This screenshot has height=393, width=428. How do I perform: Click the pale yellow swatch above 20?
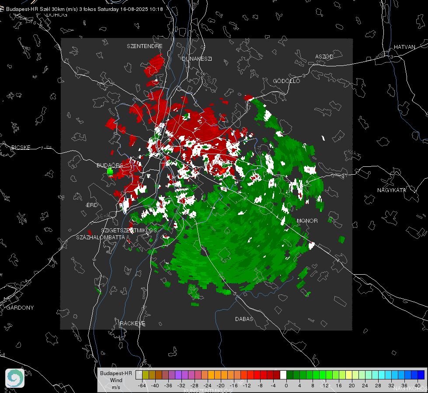[x=349, y=375]
